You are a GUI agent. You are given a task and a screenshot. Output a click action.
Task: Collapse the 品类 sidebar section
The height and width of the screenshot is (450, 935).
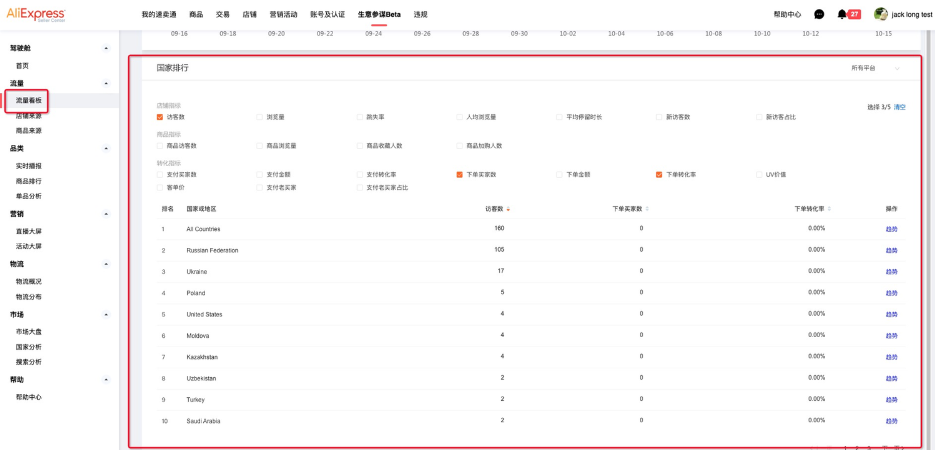106,149
